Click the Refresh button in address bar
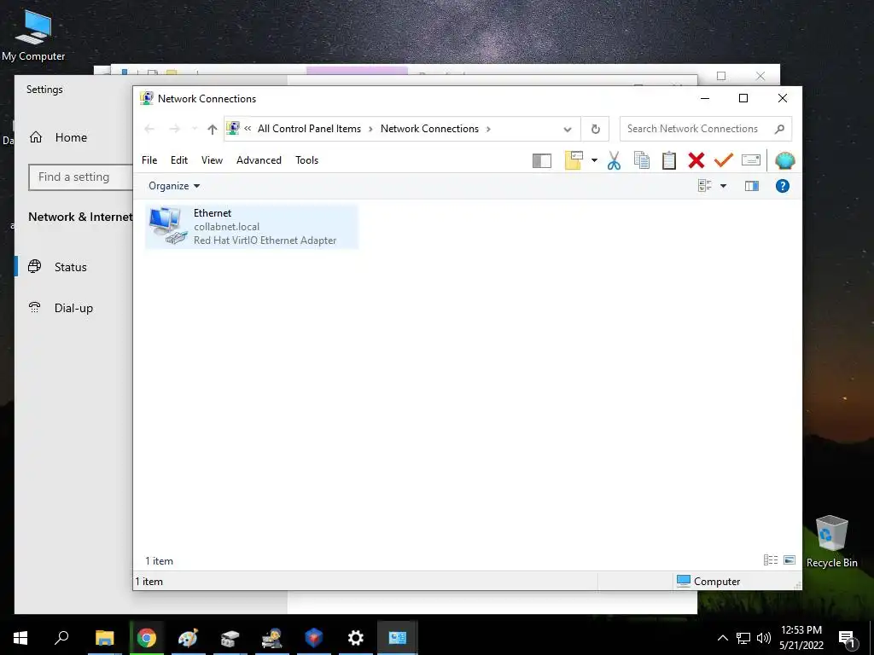The height and width of the screenshot is (655, 874). click(x=595, y=130)
